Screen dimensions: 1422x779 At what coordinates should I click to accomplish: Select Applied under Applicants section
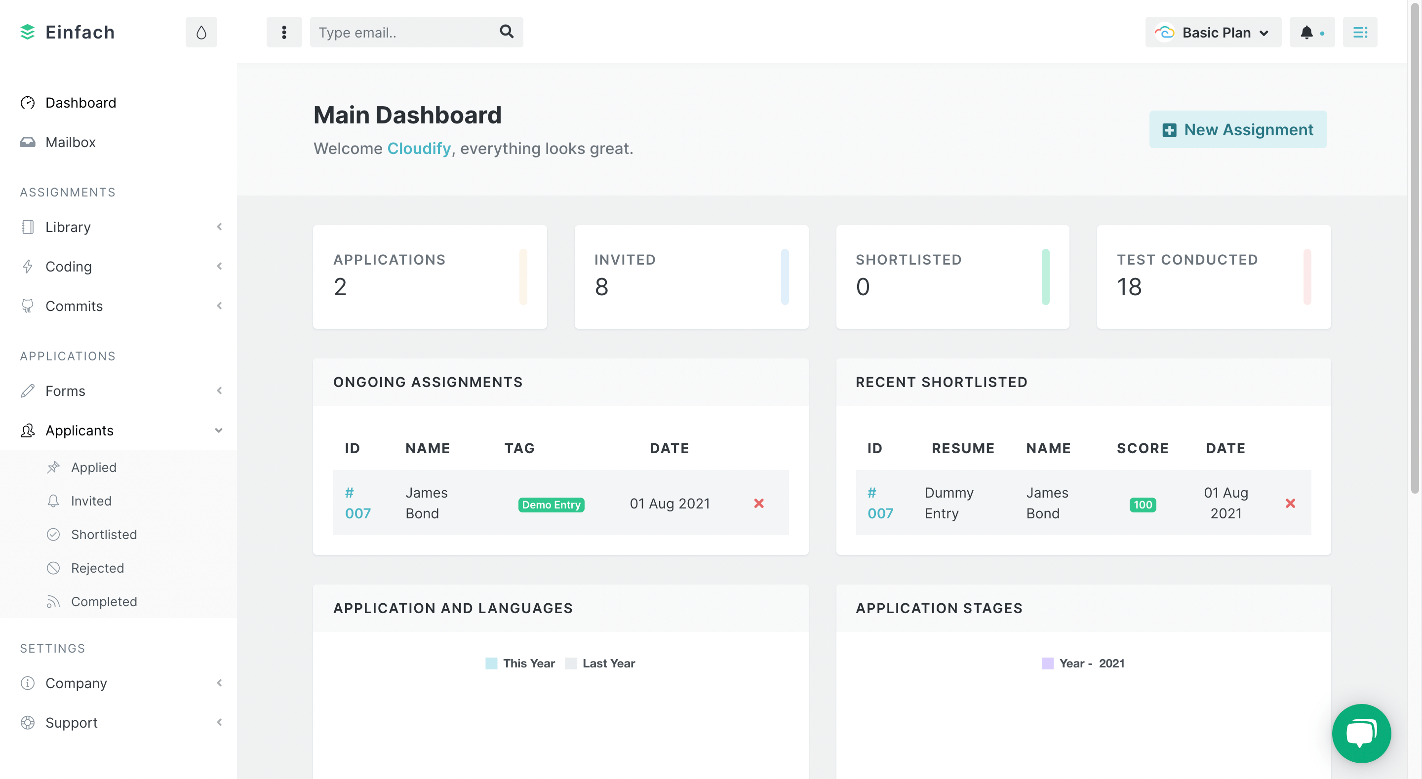point(93,466)
